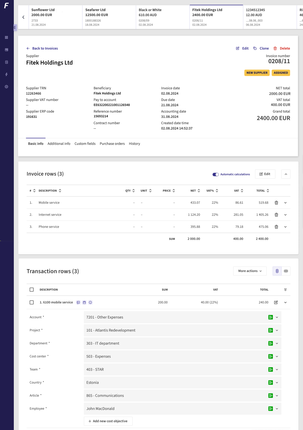Open the Project dropdown Atlantis Redevelopment
Image resolution: width=303 pixels, height=430 pixels.
pyautogui.click(x=183, y=330)
